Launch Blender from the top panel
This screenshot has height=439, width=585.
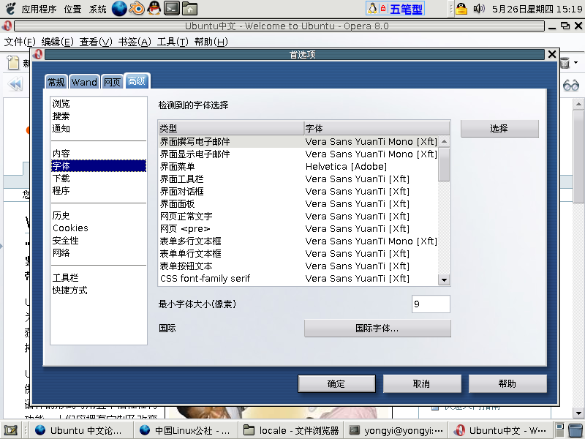(x=137, y=8)
